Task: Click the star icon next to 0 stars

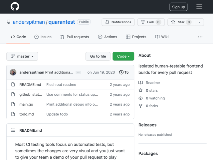Action: click(140, 90)
